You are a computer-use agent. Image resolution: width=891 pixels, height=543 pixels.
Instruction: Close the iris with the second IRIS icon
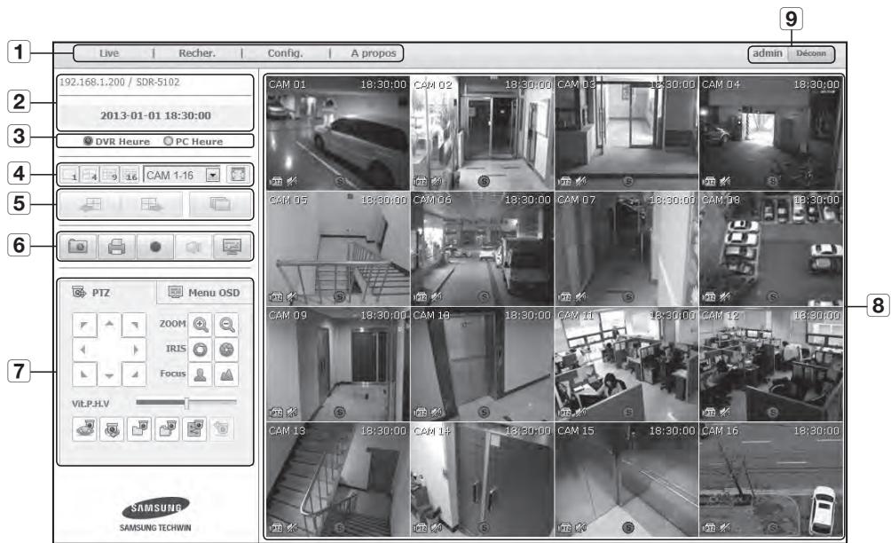(226, 350)
